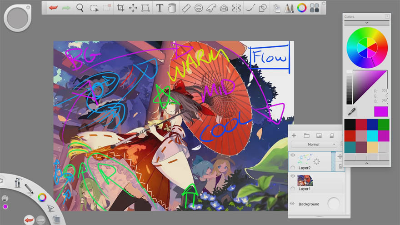
Task: Choose the Text tool
Action: pyautogui.click(x=160, y=8)
